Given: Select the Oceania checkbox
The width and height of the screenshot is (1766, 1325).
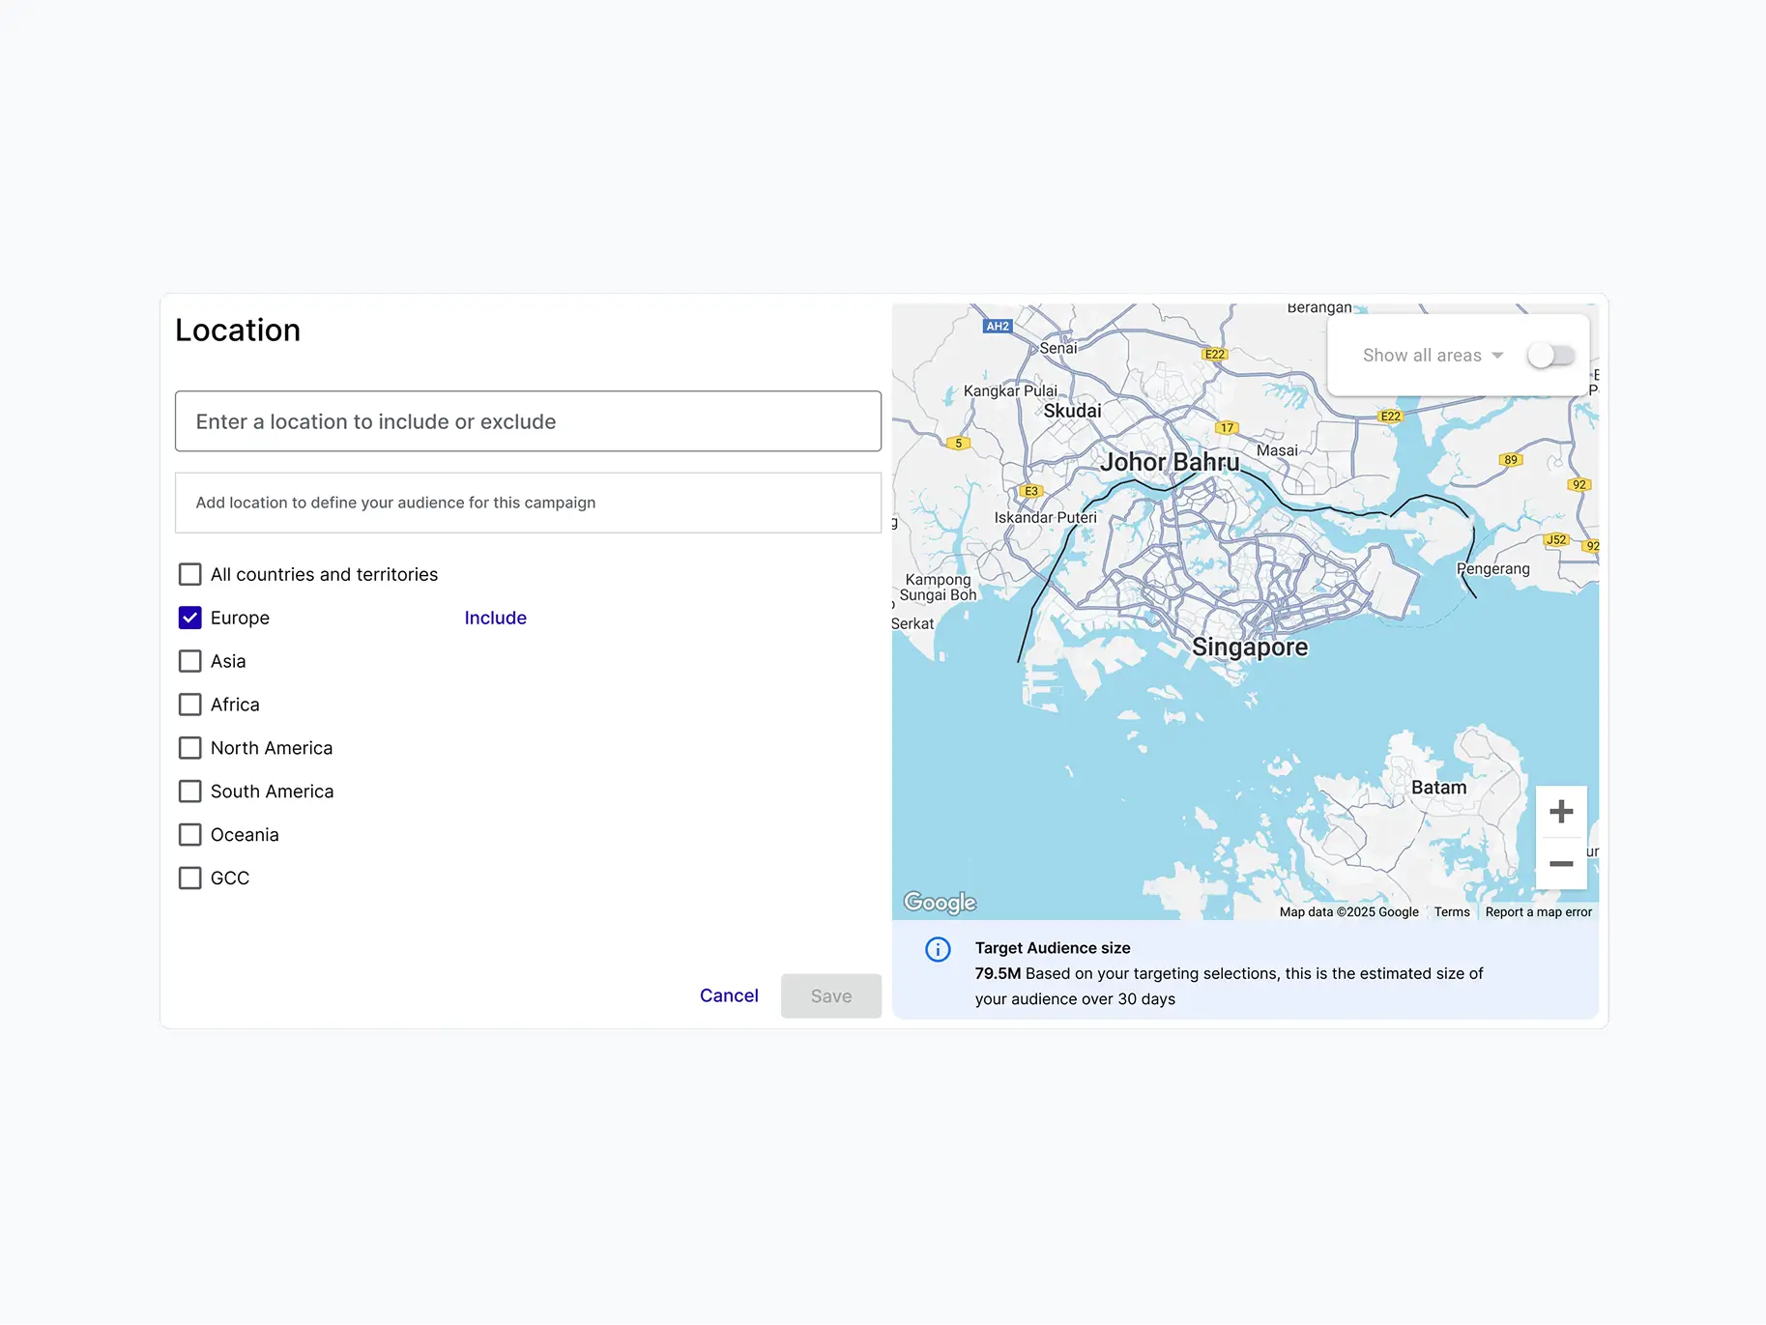Looking at the screenshot, I should 190,834.
